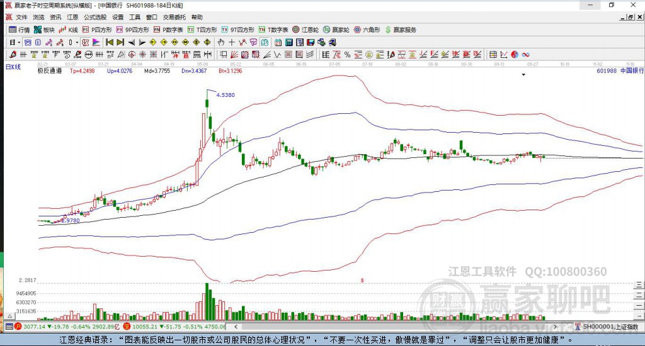
Task: Open the calendar 21 icon
Action: pyautogui.click(x=278, y=42)
